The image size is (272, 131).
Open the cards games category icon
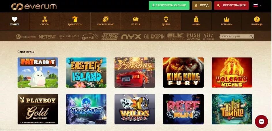136,19
